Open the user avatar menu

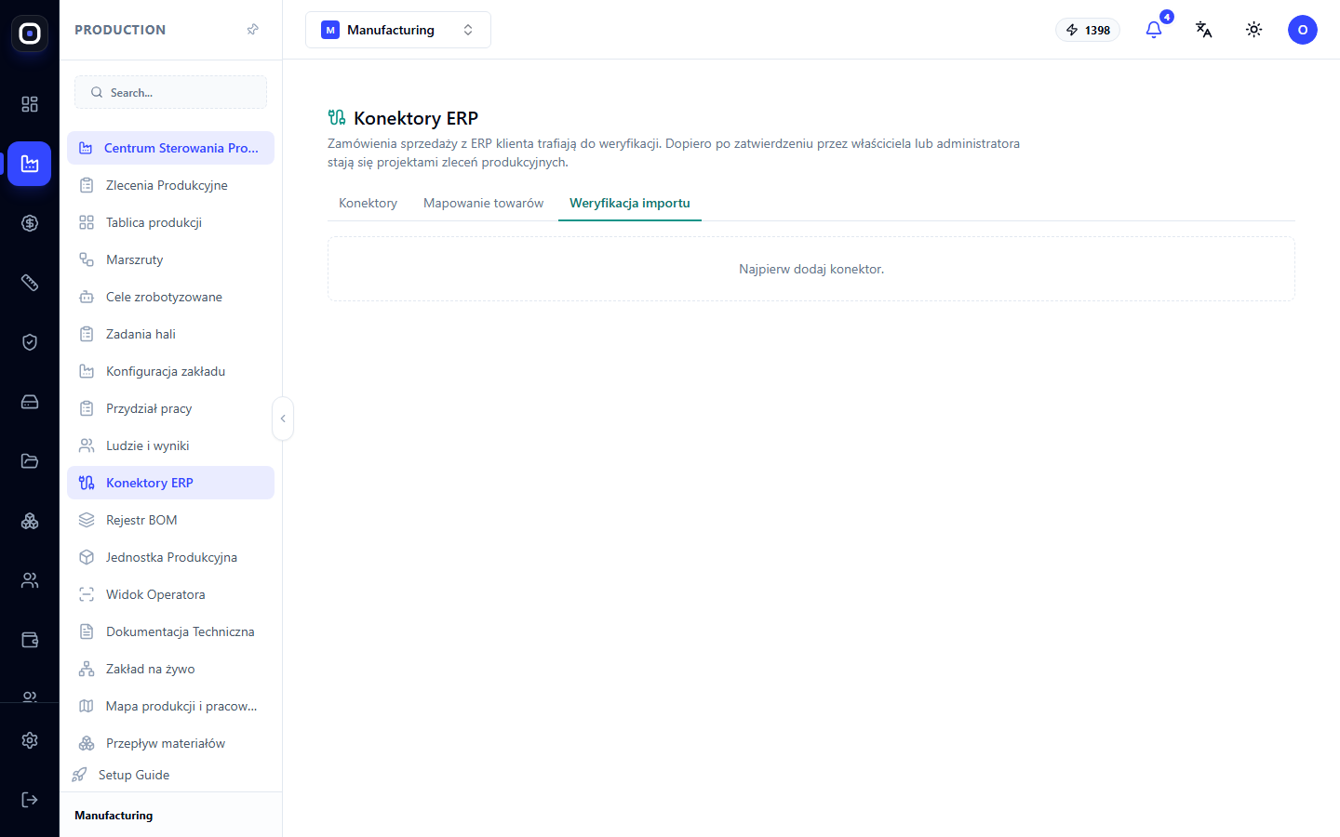(1303, 30)
